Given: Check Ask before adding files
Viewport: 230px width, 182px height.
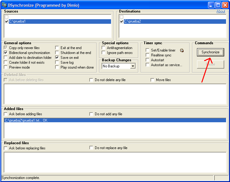Looking at the screenshot, I should (6, 114).
